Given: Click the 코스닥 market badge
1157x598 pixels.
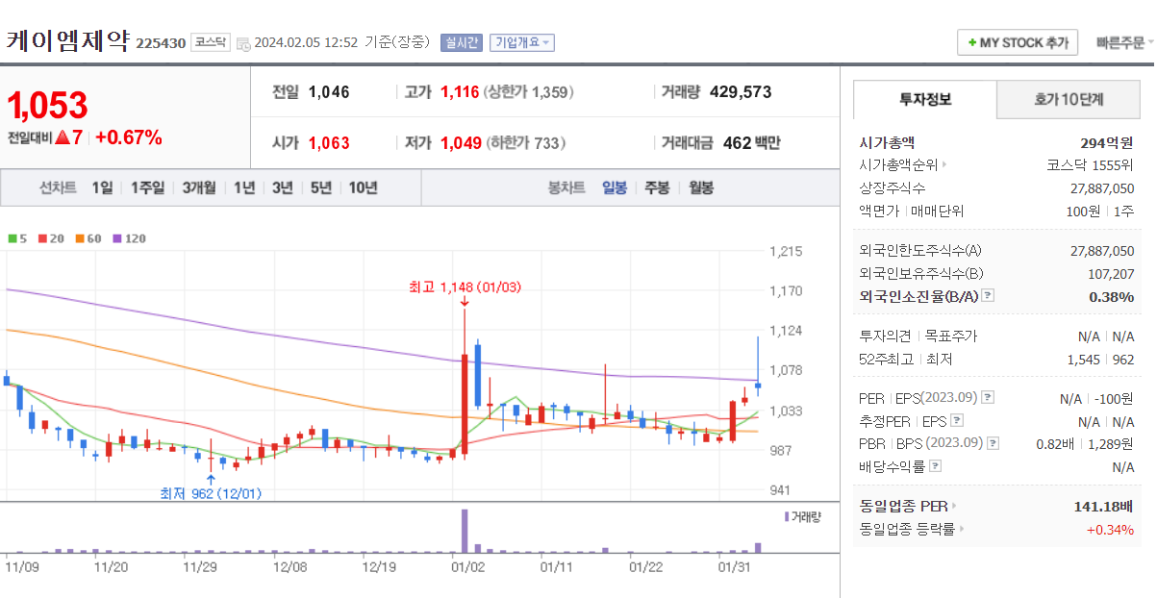Looking at the screenshot, I should pyautogui.click(x=211, y=42).
